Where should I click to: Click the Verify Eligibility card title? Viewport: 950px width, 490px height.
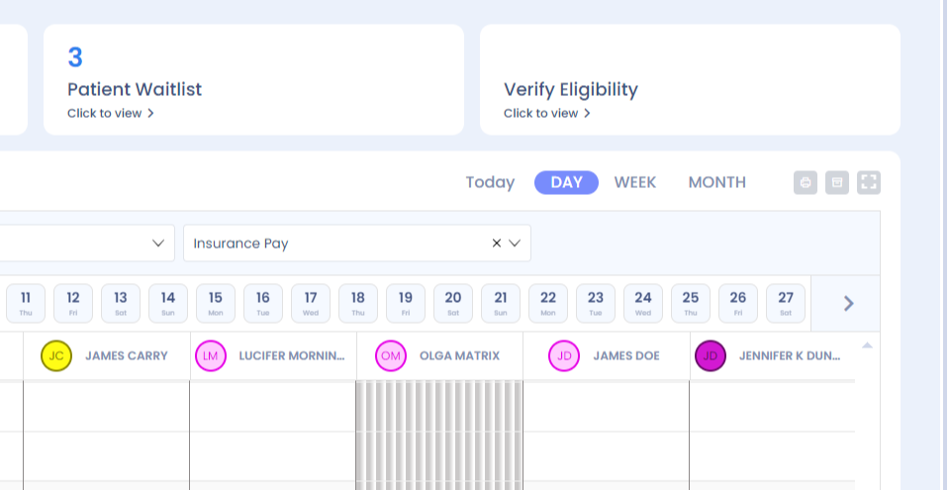coord(571,90)
